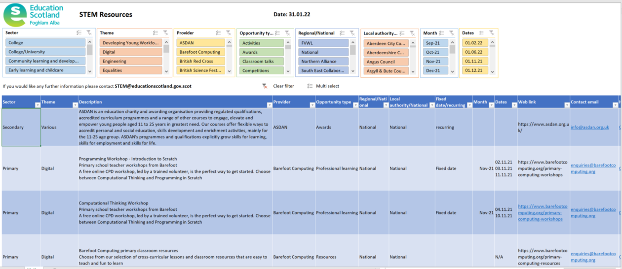This screenshot has width=622, height=269.
Task: Select the Aberdeen City Council slicer button
Action: (x=386, y=43)
